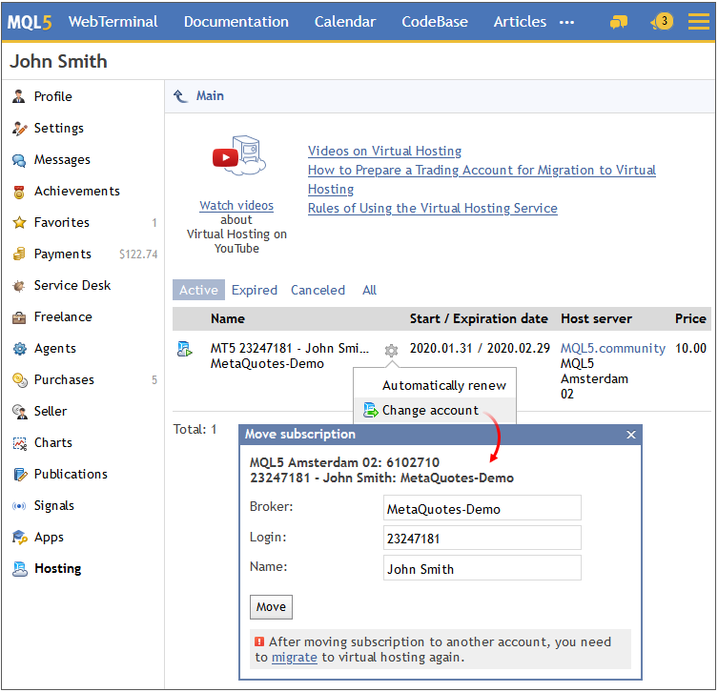
Task: Switch to the Canceled tab
Action: pos(318,290)
